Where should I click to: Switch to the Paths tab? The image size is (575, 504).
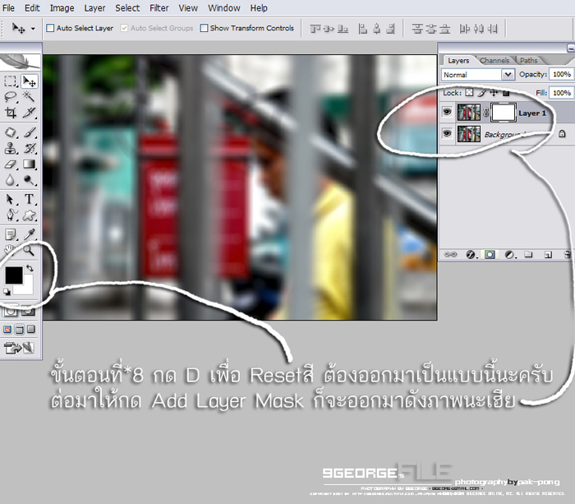(x=528, y=61)
